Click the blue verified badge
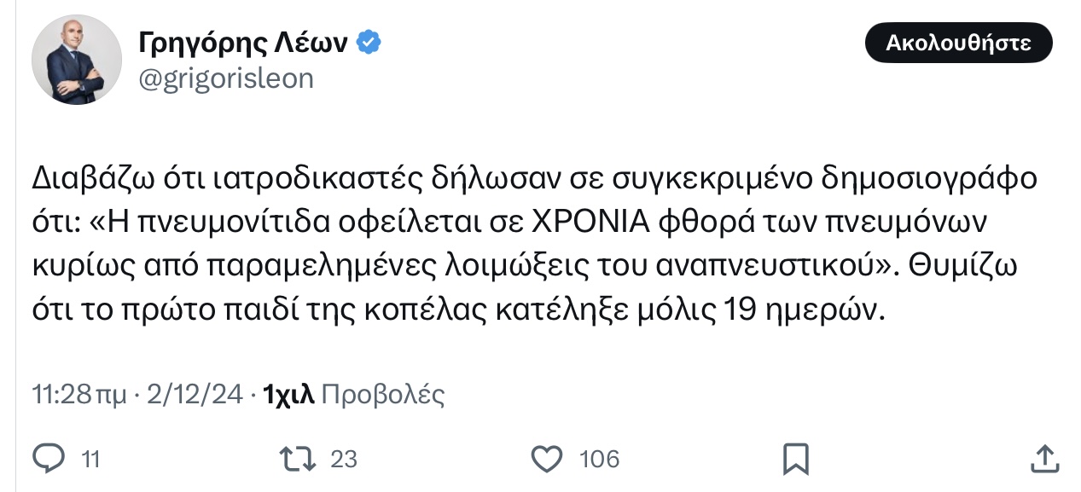 [368, 43]
